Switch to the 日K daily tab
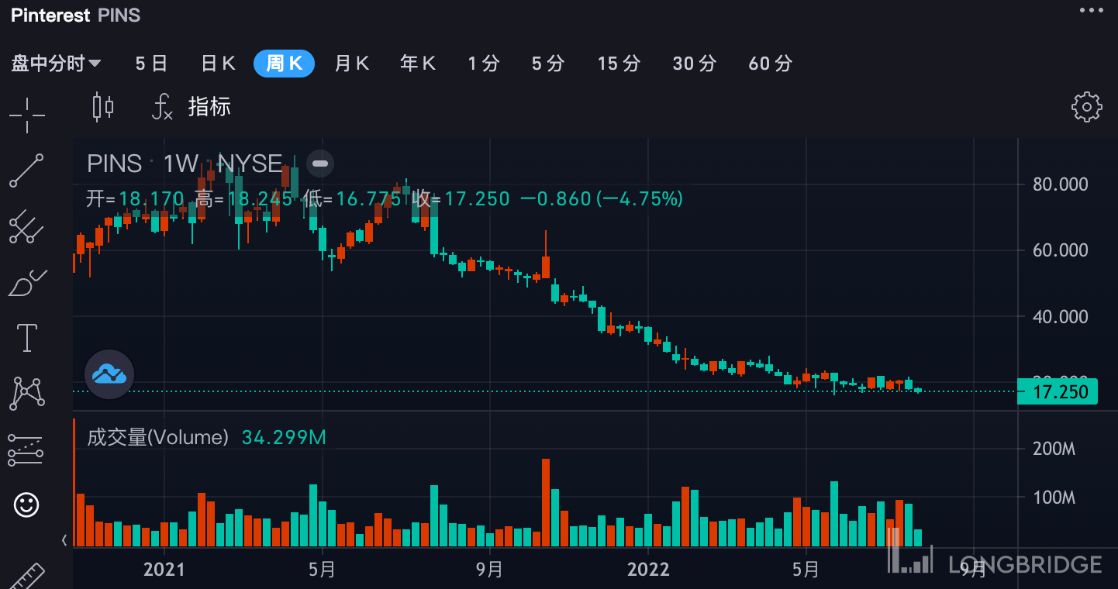1118x589 pixels. (218, 64)
